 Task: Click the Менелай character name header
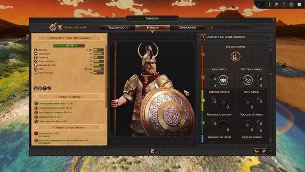[152, 18]
